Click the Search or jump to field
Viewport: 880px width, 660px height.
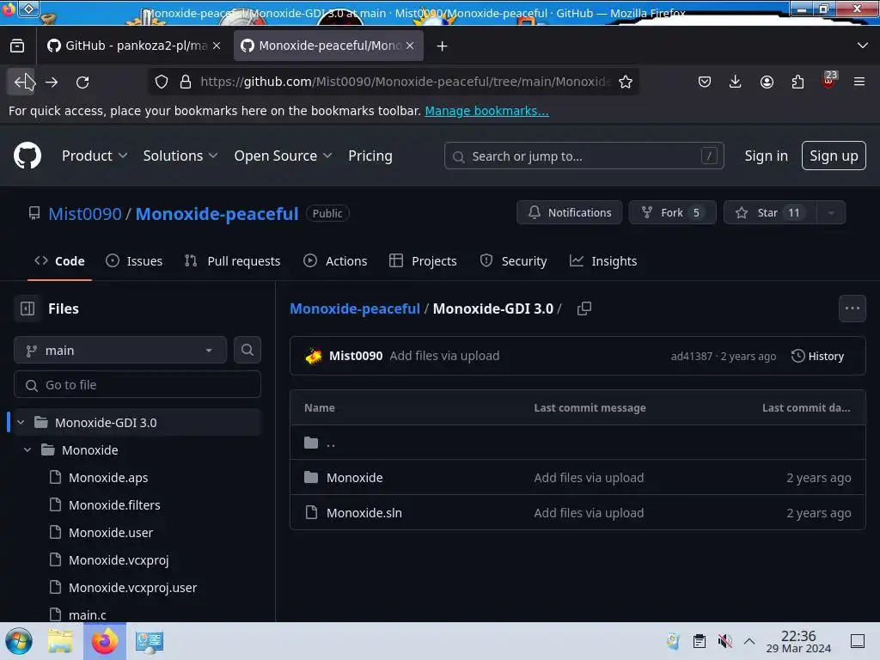(584, 156)
